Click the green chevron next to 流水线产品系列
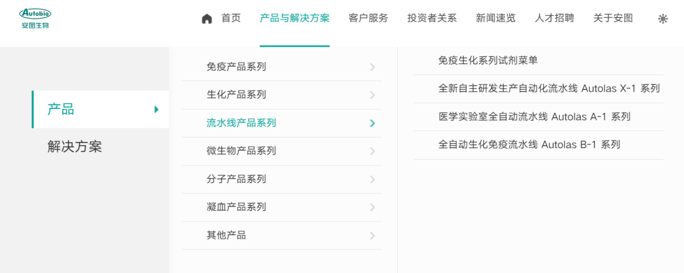Image resolution: width=684 pixels, height=273 pixels. point(372,124)
